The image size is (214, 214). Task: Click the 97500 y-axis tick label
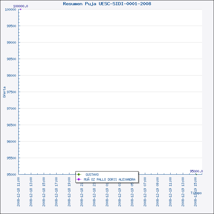(x=11, y=92)
